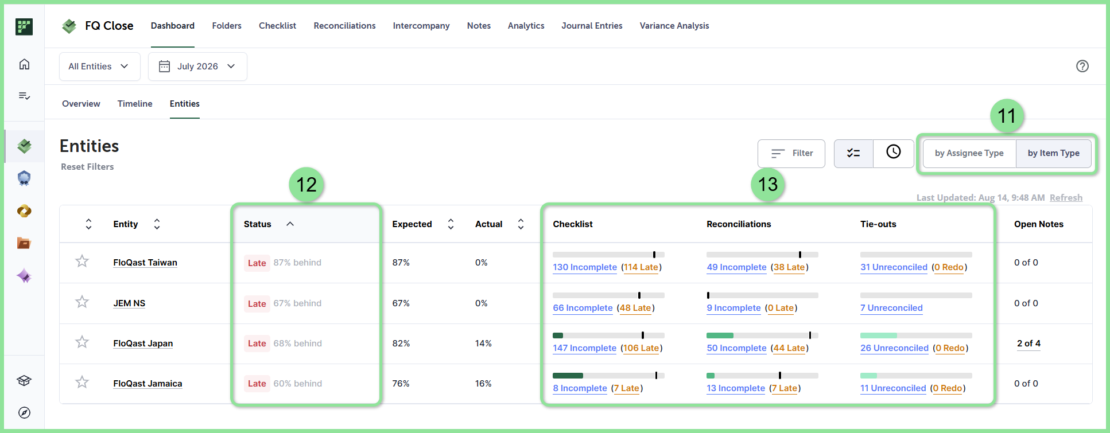Click the Late status badge for JEM NS

(x=257, y=303)
